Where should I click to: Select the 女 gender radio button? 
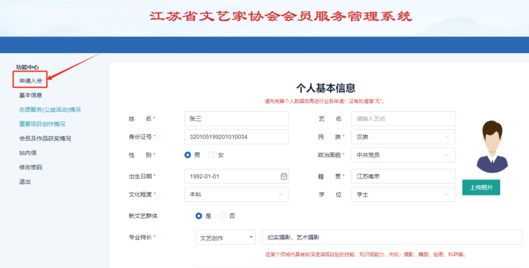pos(212,155)
